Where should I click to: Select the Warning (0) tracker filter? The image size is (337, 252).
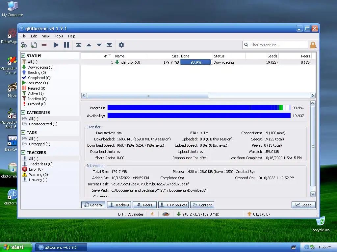pos(38,175)
